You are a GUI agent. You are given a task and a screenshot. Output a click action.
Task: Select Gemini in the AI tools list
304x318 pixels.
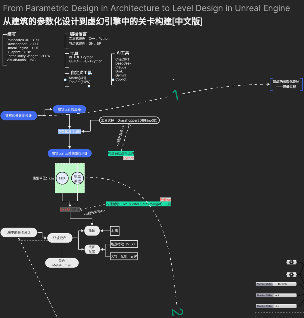pos(121,75)
